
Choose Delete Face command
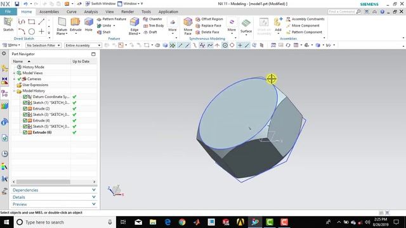coord(207,32)
